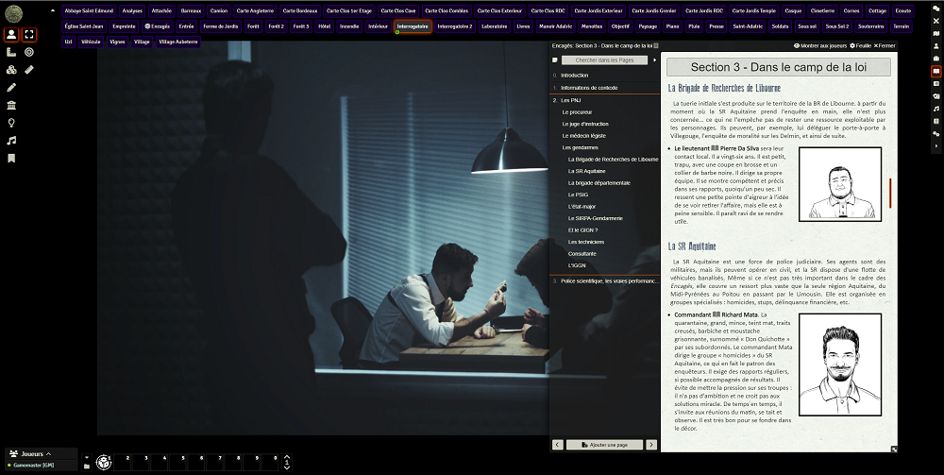Collapse the scene navigation bar

52,10
